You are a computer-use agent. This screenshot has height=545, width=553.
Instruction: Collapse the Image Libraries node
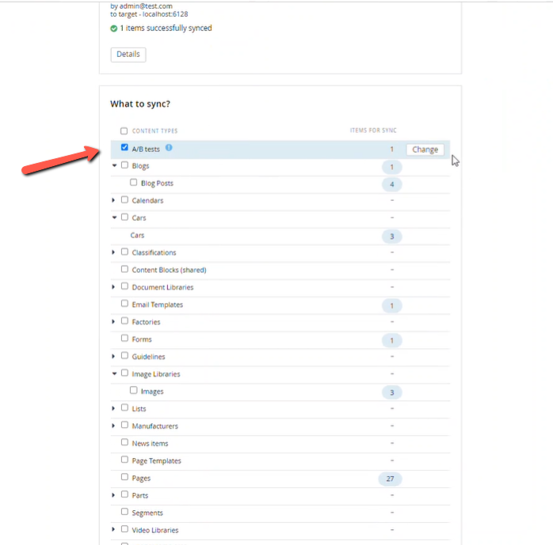tap(114, 373)
